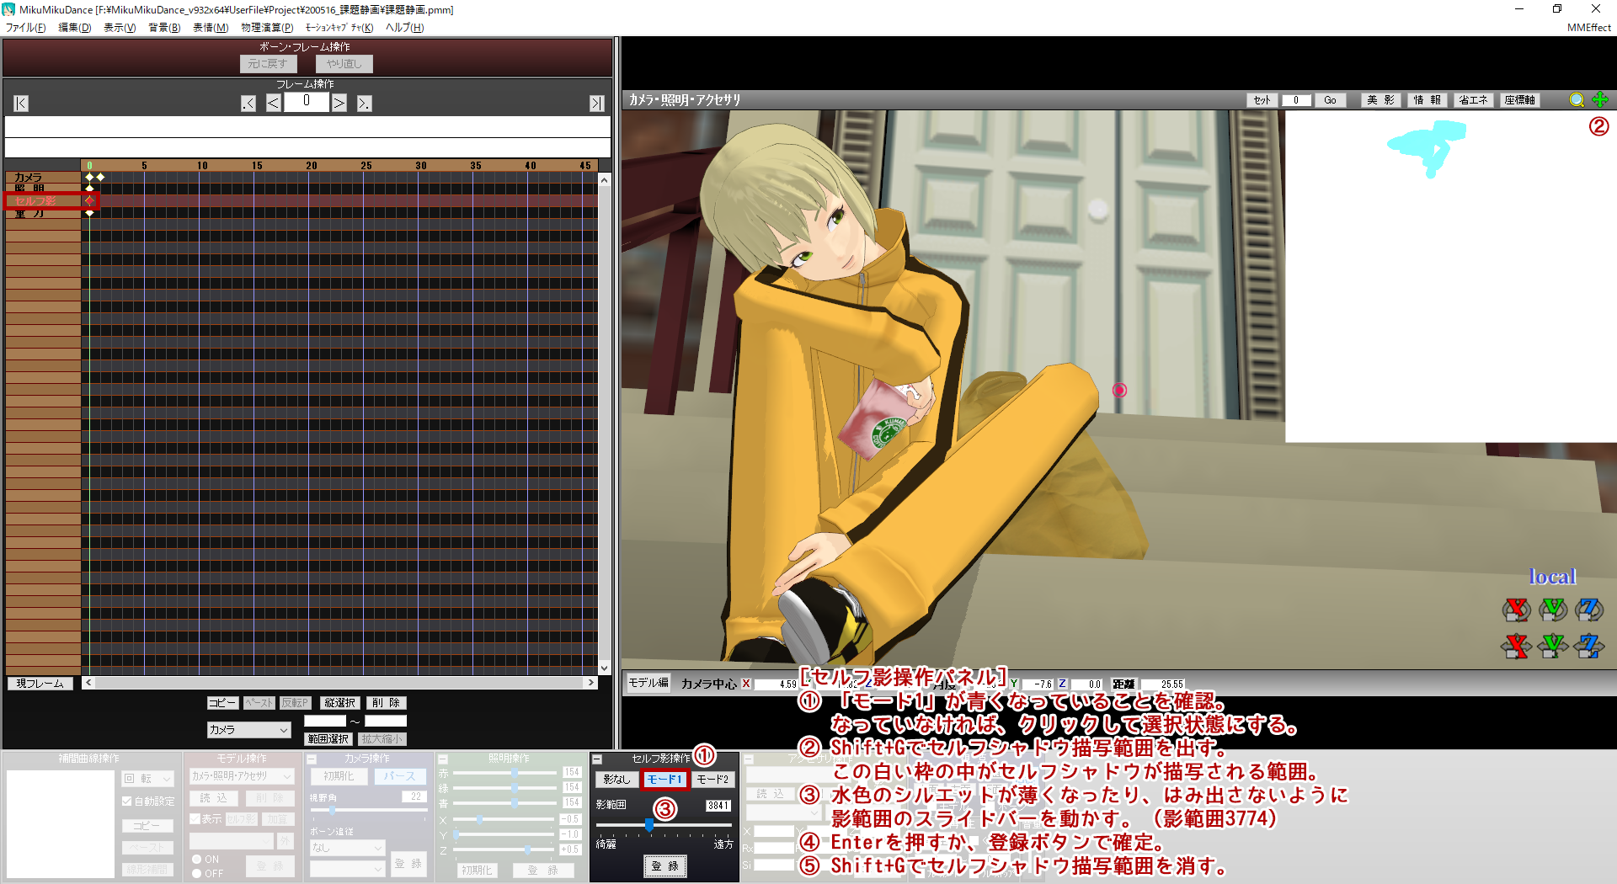Toggle the 自動設定 checkbox
Viewport: 1617px width, 884px height.
(127, 801)
